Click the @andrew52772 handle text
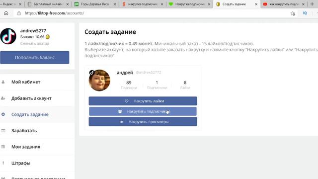This screenshot has height=179, width=318. click(149, 73)
